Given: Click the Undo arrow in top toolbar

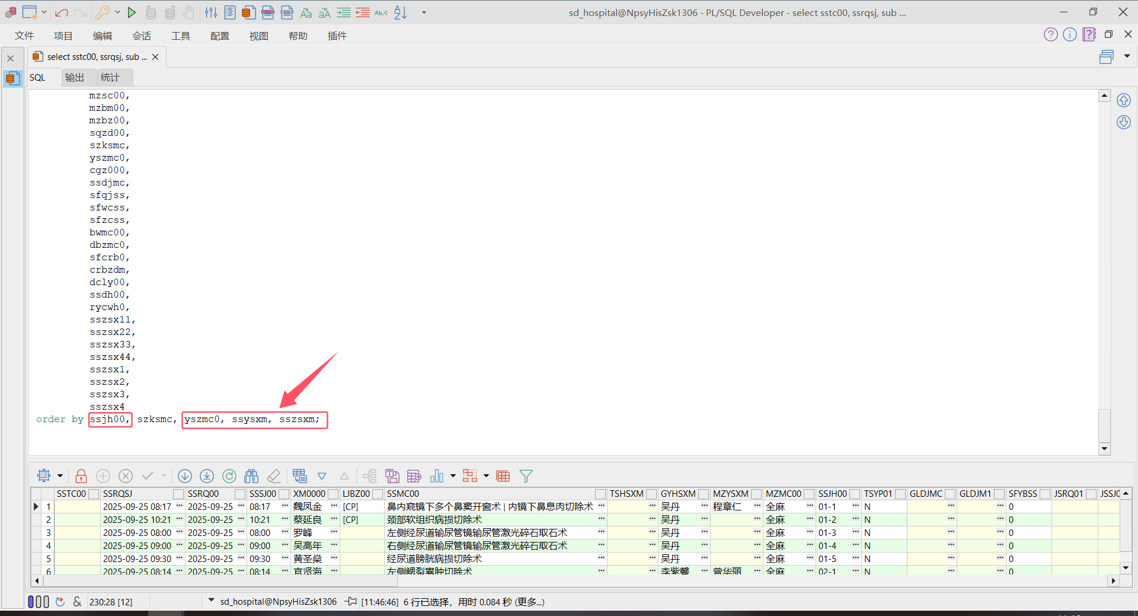Looking at the screenshot, I should click(x=61, y=12).
